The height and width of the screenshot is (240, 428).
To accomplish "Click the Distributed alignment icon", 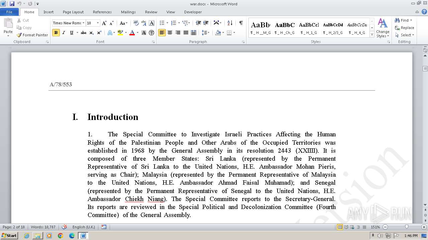I will [194, 33].
